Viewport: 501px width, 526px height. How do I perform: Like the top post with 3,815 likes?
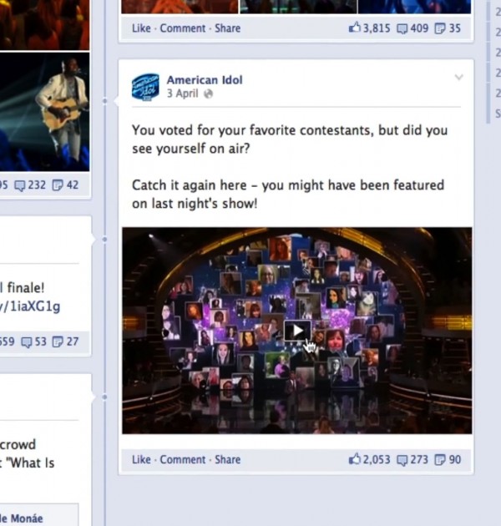[141, 28]
